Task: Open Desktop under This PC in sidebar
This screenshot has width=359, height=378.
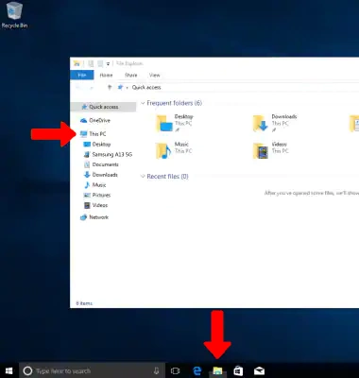Action: 97,145
